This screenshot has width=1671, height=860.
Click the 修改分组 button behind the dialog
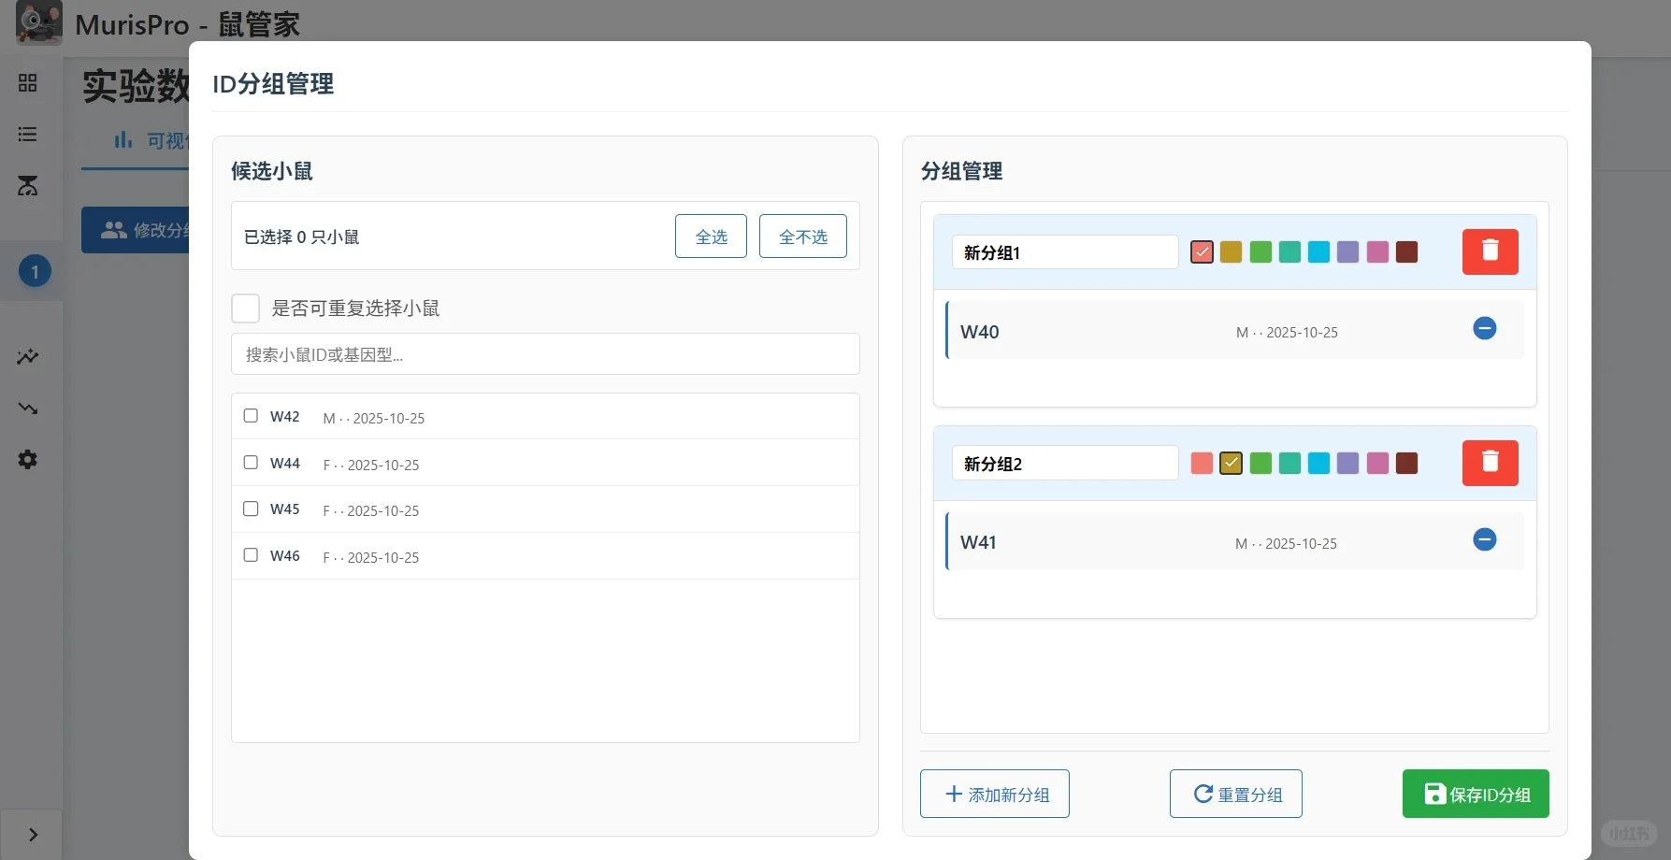136,230
